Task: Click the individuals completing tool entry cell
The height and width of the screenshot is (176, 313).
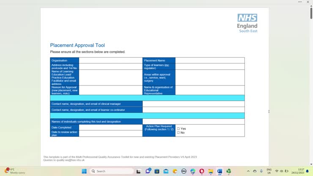Action: point(193,121)
